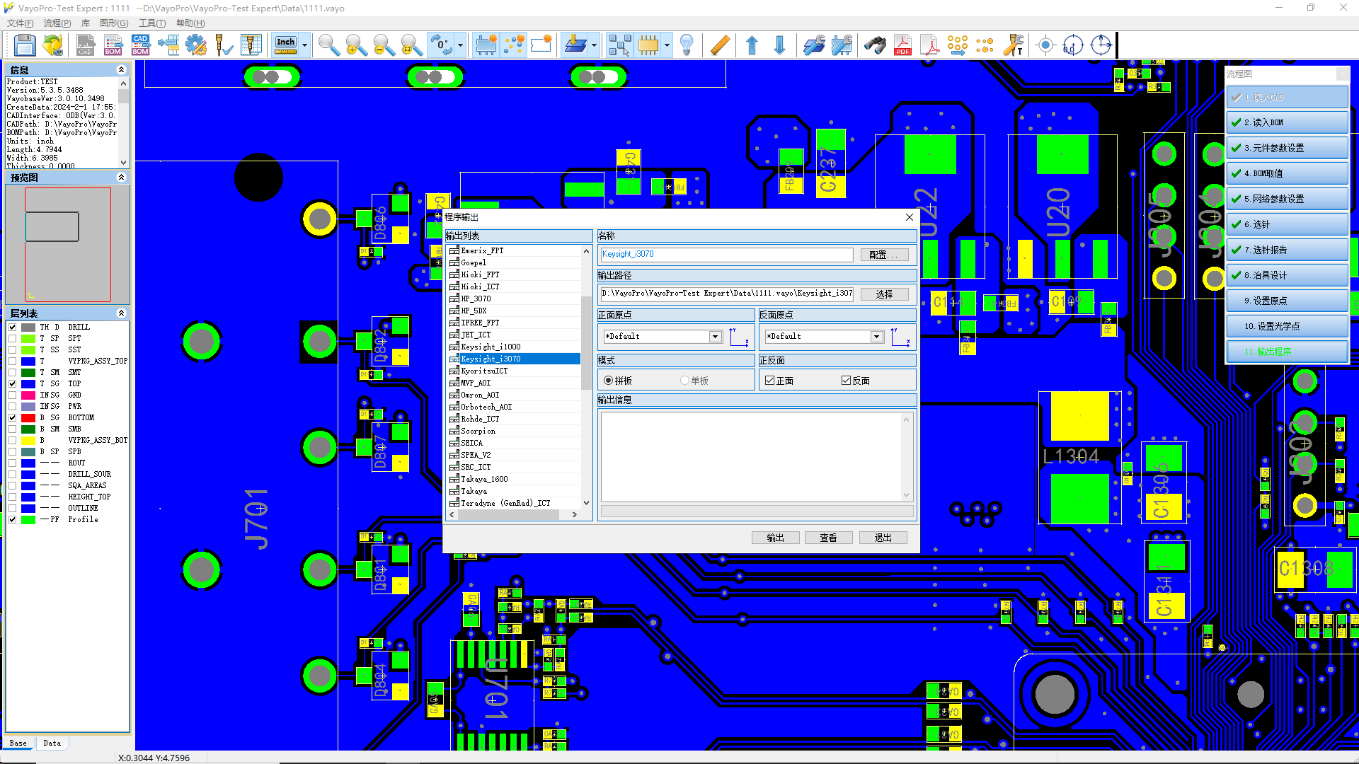The width and height of the screenshot is (1359, 764).
Task: Click workflow step 9. 设置原点
Action: pos(1287,301)
